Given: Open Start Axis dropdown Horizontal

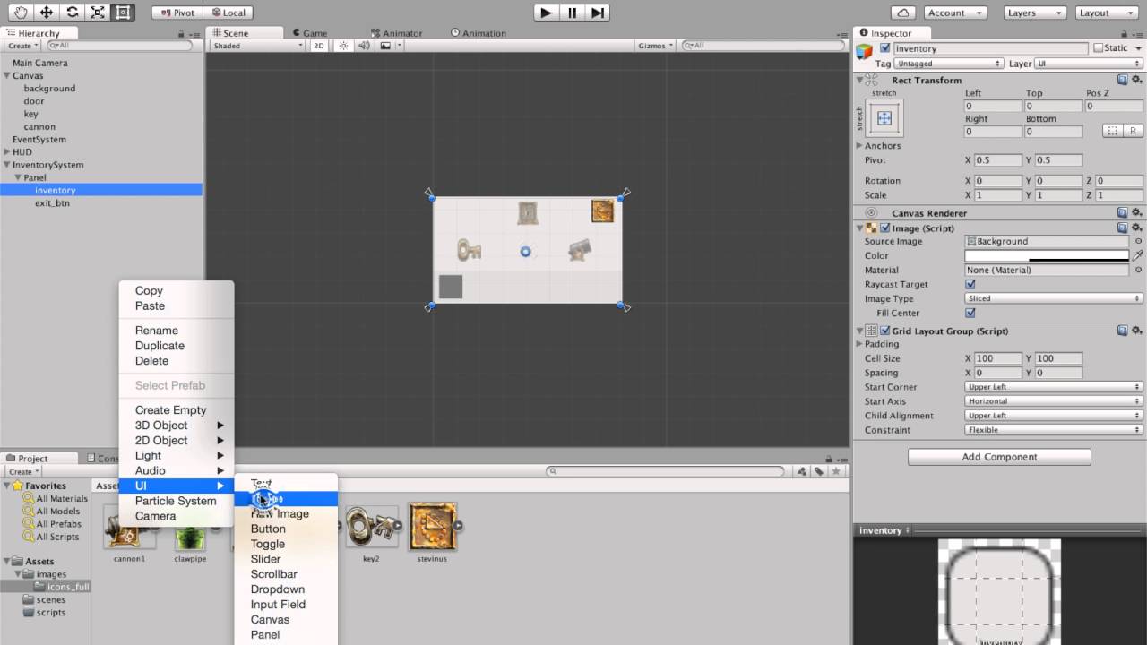Looking at the screenshot, I should click(x=1054, y=401).
